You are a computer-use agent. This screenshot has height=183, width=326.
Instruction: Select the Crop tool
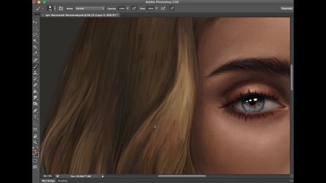[35, 47]
